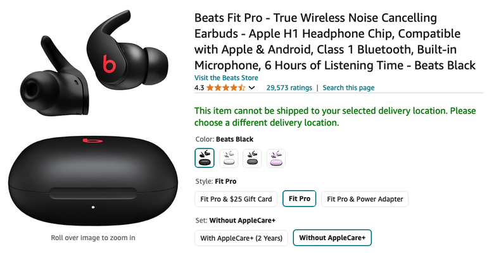Choose Fit Pro & Power Adapter style
Screen dimensions: 494x254
[365, 199]
